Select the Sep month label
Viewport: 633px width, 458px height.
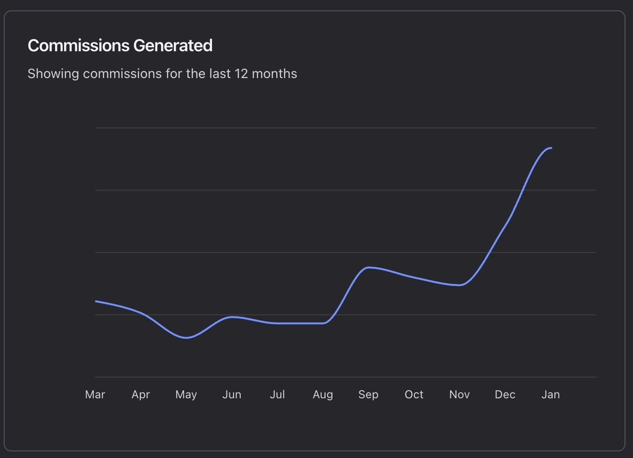point(368,395)
